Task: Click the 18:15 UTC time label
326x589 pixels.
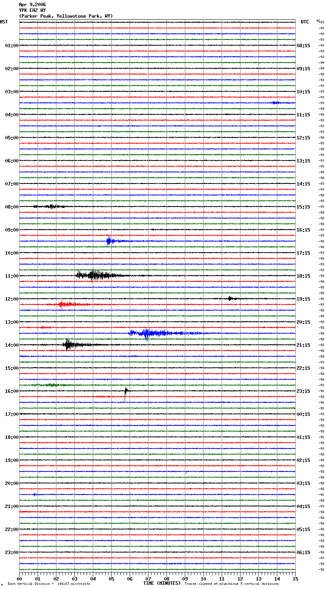Action: tap(303, 276)
